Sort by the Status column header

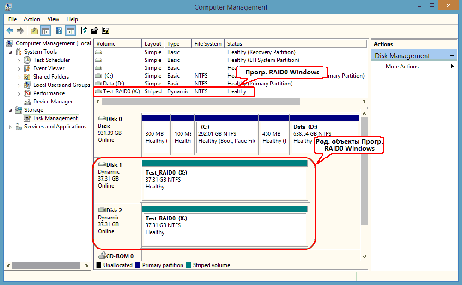coord(296,43)
